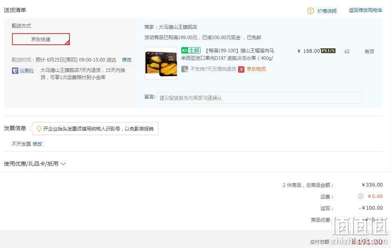
Task: Click the 运费险 shield icon
Action: pos(15,71)
